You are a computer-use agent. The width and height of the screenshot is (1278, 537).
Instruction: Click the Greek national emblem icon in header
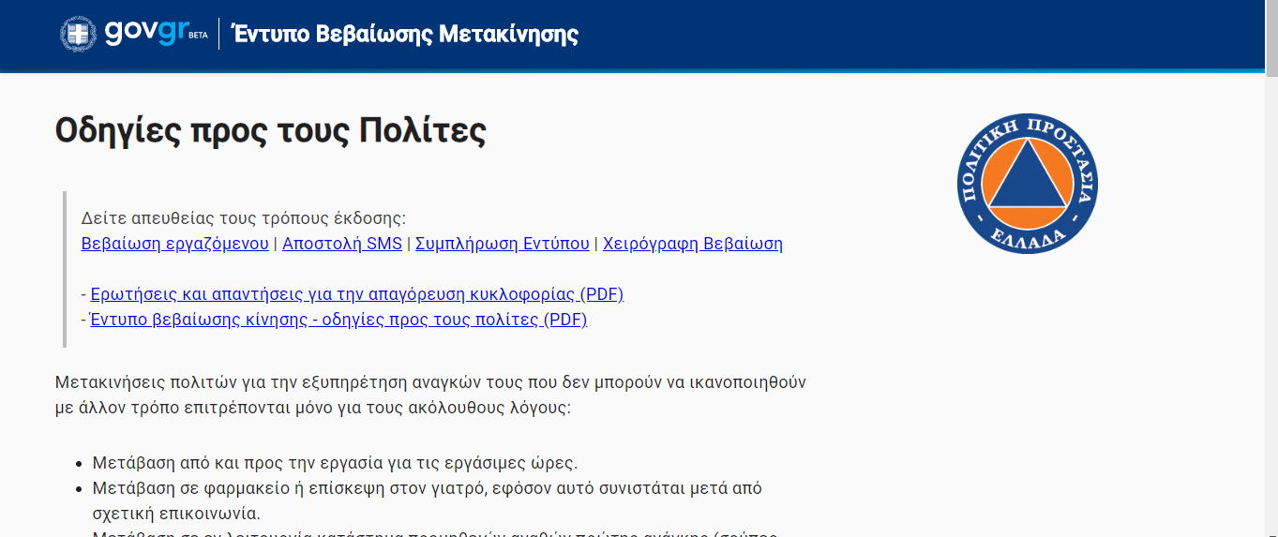point(79,34)
